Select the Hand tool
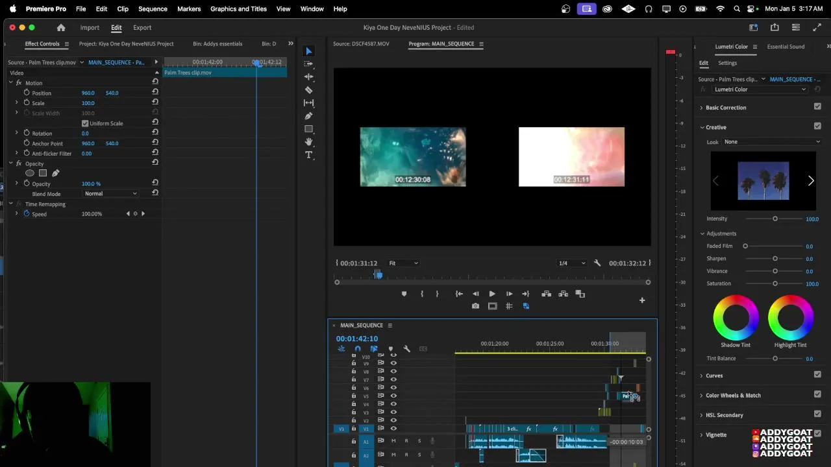831x467 pixels. [309, 141]
